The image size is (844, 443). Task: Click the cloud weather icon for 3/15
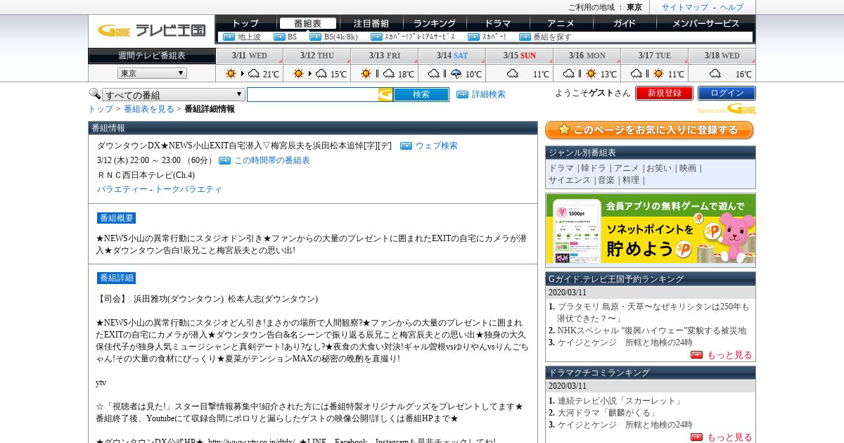pos(513,73)
